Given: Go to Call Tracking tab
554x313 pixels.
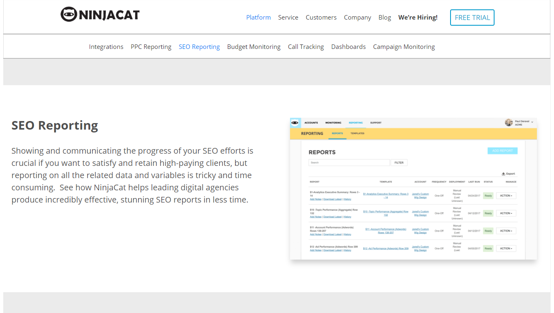Looking at the screenshot, I should (x=306, y=47).
